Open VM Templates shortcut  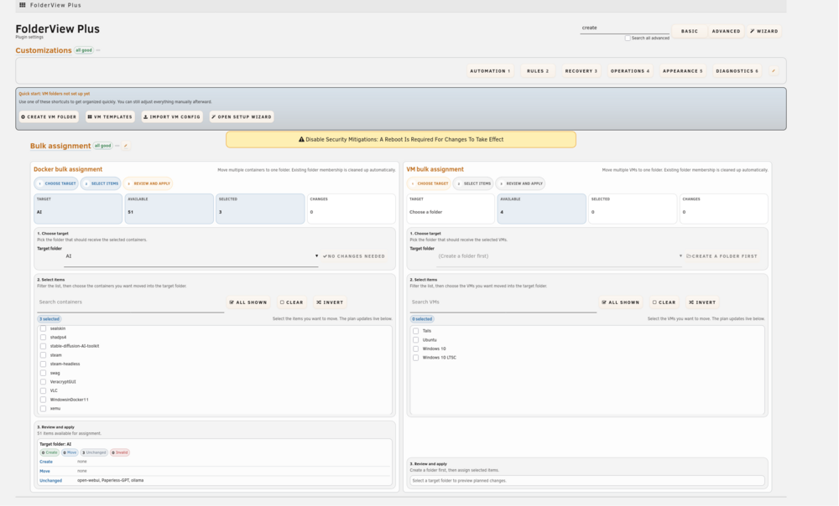click(110, 116)
